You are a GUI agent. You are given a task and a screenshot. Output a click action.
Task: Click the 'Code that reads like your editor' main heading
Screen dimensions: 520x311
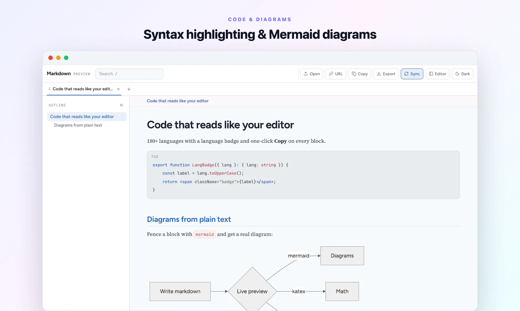pos(220,125)
